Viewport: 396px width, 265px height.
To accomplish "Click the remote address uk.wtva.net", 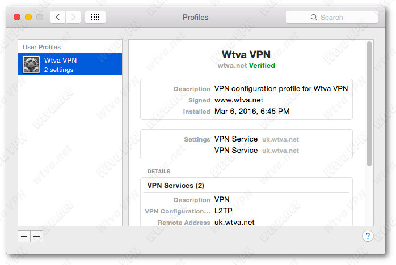I will pyautogui.click(x=234, y=222).
